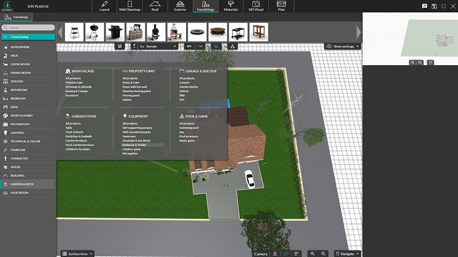Click the undo arrow icon
Image resolution: width=458 pixels, height=257 pixels.
point(189,46)
